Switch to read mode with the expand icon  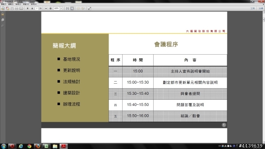pos(89,8)
